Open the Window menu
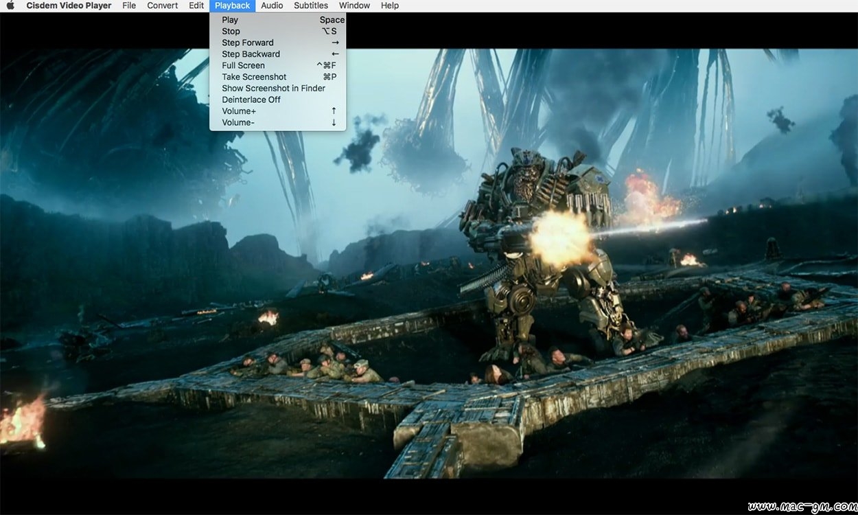Viewport: 858px width, 515px height. point(354,5)
